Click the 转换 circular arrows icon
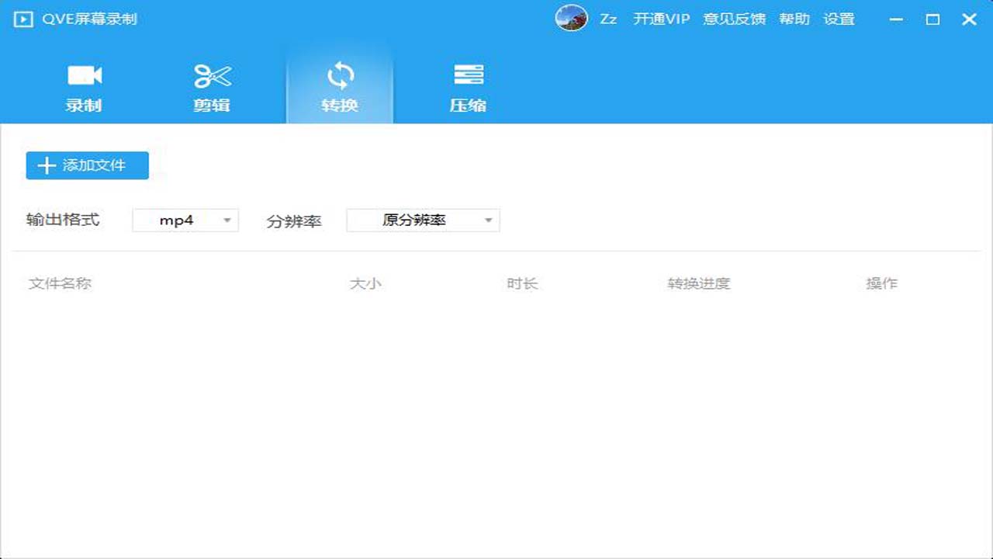 tap(339, 75)
